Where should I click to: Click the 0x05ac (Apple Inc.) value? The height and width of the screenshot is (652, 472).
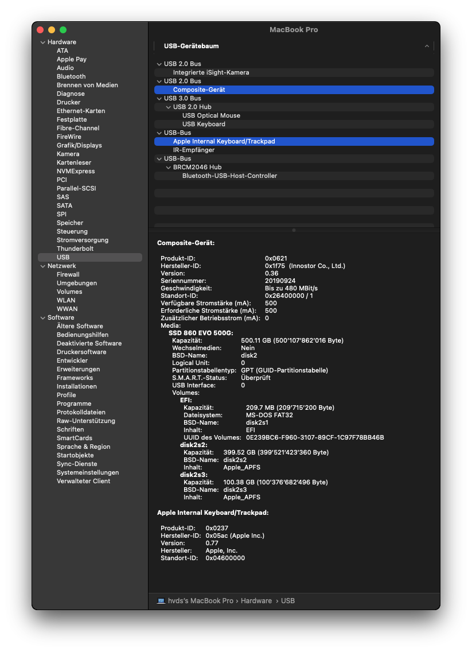(x=235, y=535)
